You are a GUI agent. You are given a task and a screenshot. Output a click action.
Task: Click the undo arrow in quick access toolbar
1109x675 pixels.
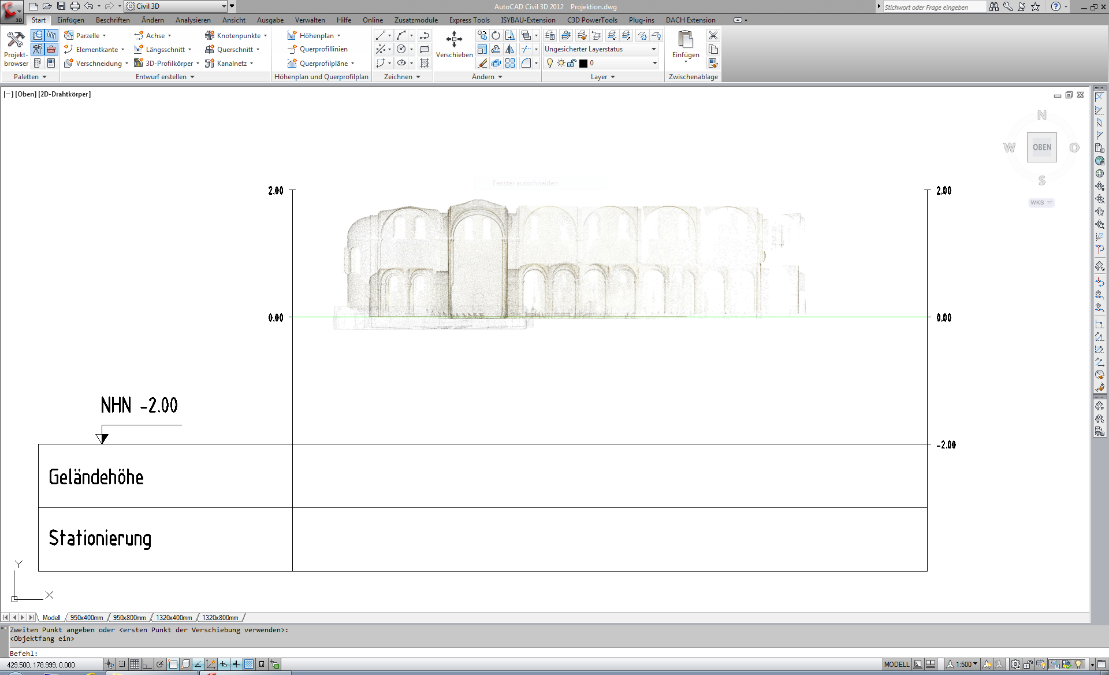click(88, 6)
